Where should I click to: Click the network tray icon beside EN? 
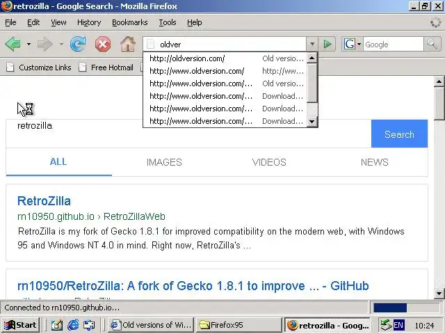click(x=386, y=325)
